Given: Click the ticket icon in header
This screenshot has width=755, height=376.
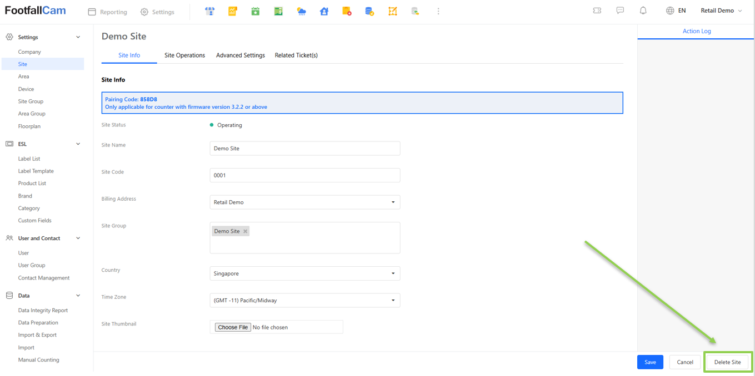Looking at the screenshot, I should coord(597,11).
